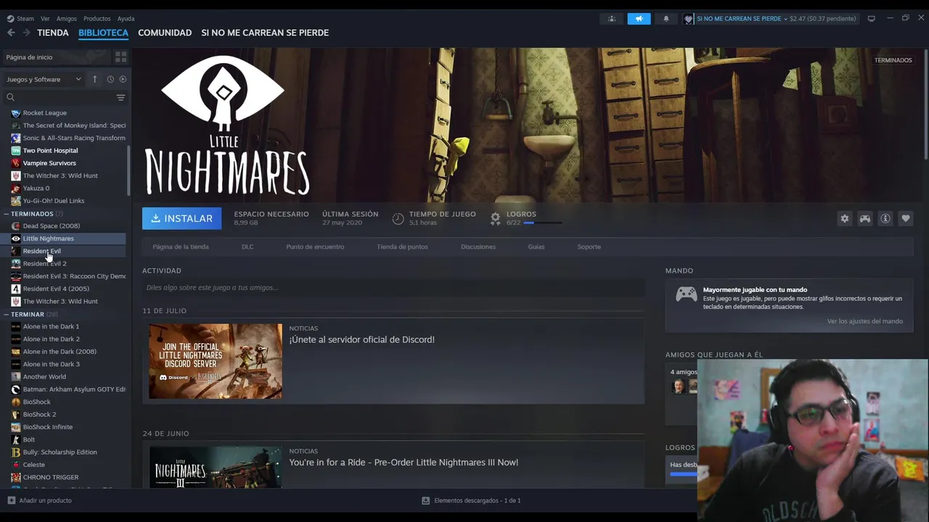929x522 pixels.
Task: Open the Productos menu
Action: pyautogui.click(x=97, y=19)
